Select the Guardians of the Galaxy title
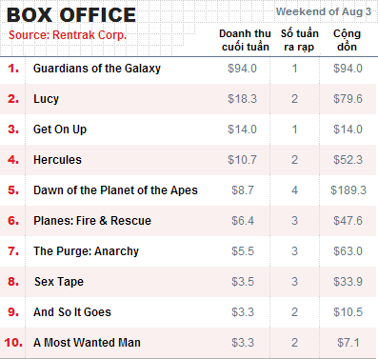Image resolution: width=378 pixels, height=359 pixels. (97, 69)
